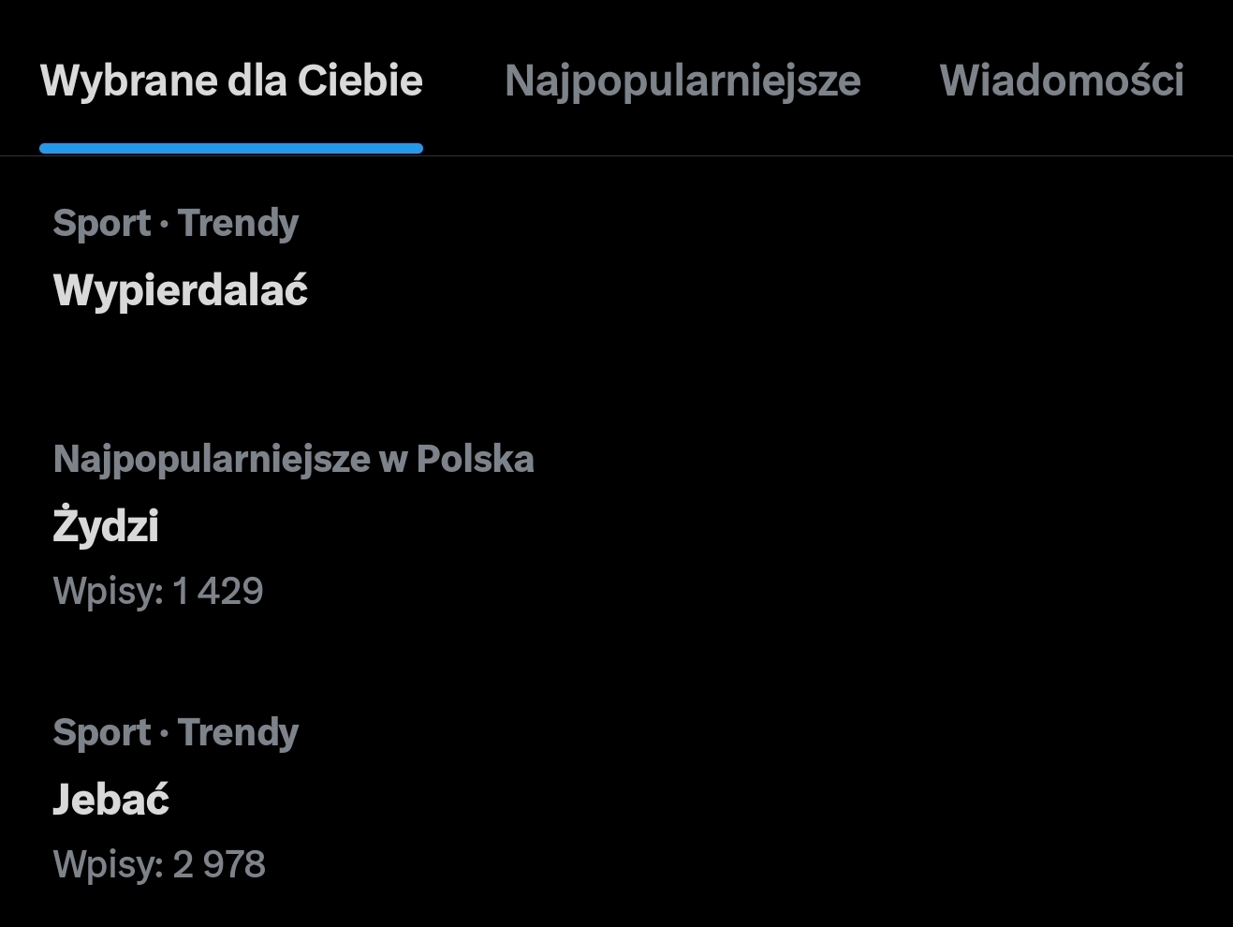Image resolution: width=1233 pixels, height=927 pixels.
Task: Click the blue active-tab underline indicator
Action: (x=231, y=148)
